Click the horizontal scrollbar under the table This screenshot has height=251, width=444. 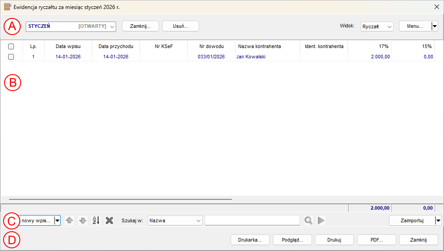(120, 198)
